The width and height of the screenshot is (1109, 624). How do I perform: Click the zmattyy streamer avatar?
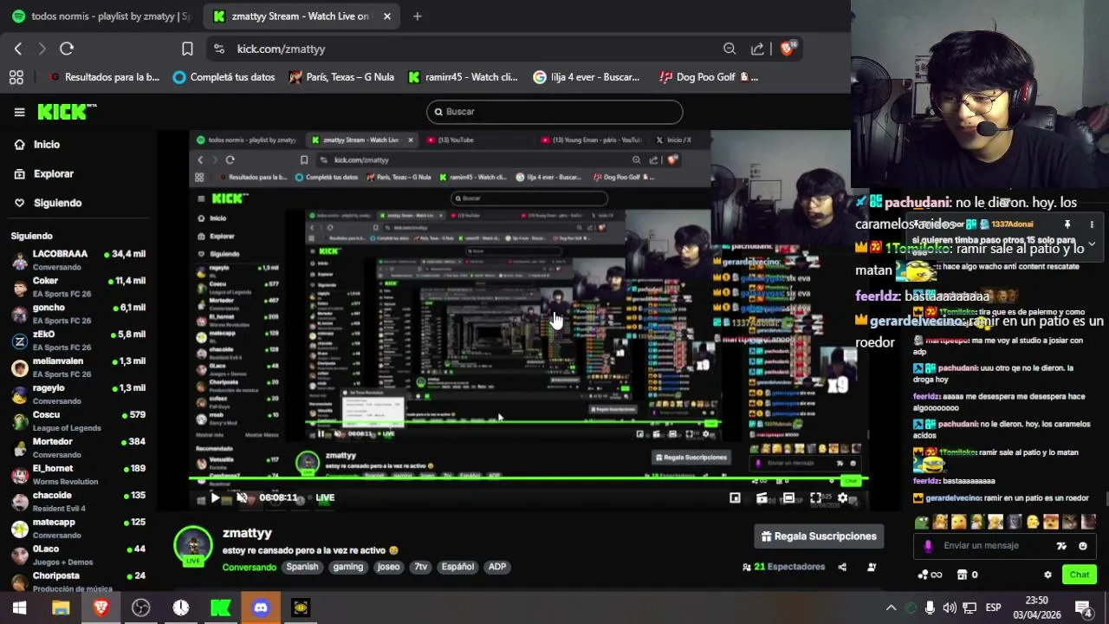(193, 546)
